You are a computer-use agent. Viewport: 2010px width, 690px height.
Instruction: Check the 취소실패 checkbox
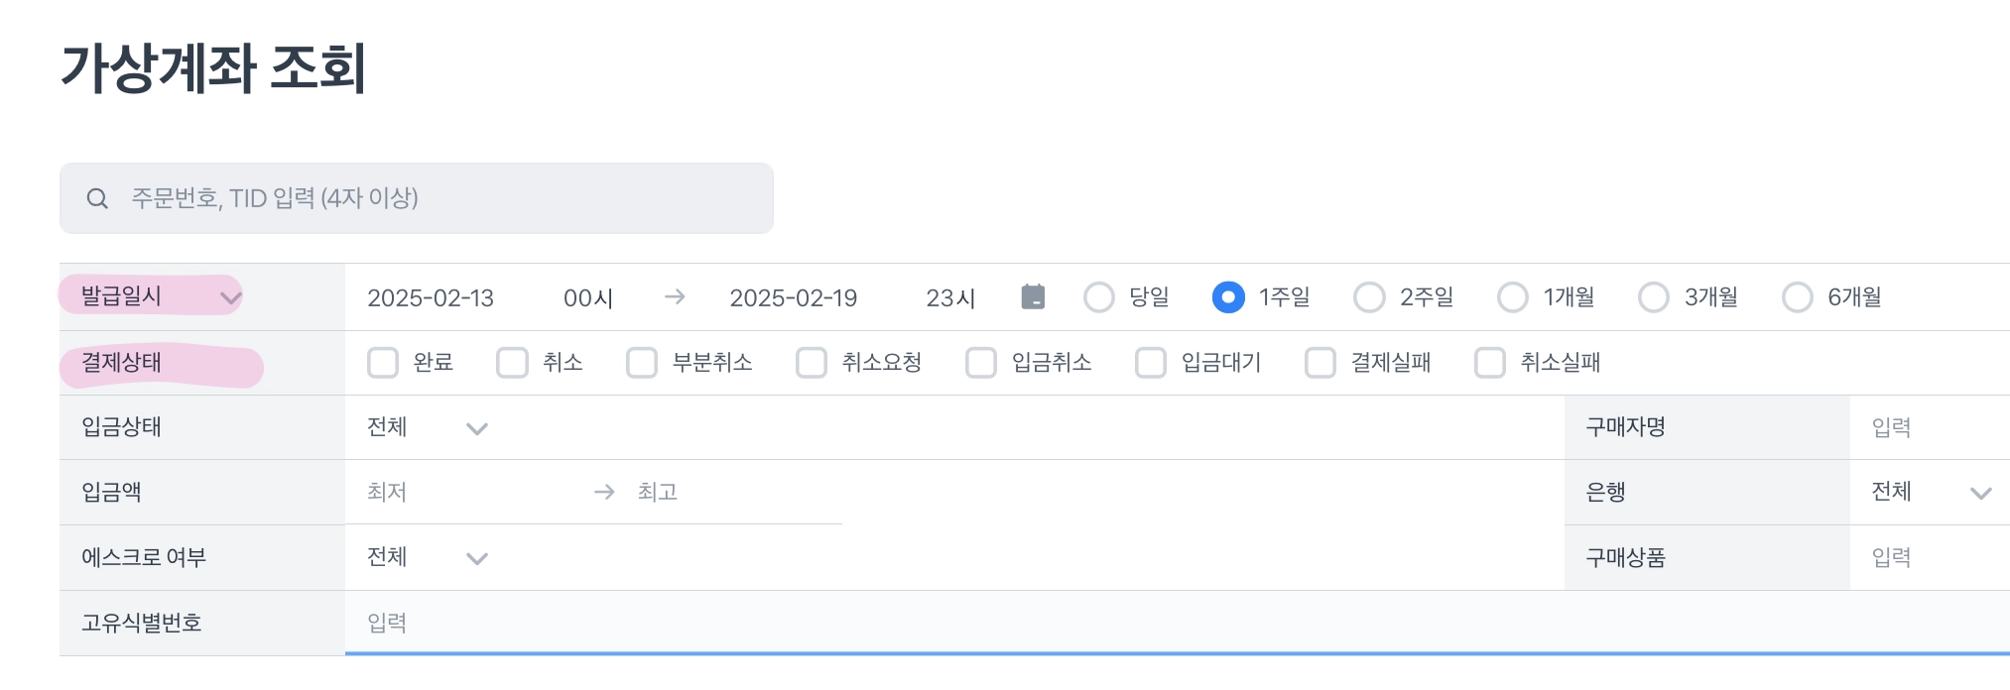1490,363
